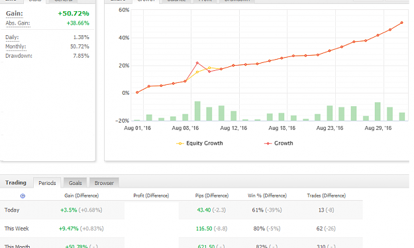The height and width of the screenshot is (248, 414).
Task: Open the Browser tab
Action: click(104, 183)
